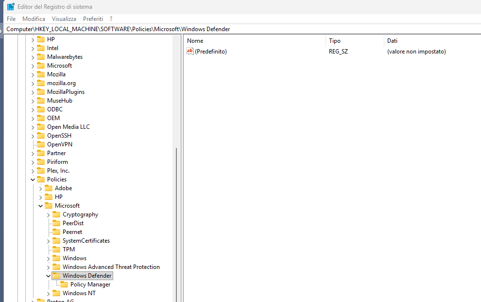Viewport: 481px width, 302px height.
Task: Expand the Plex, Inc. key
Action: [33, 171]
